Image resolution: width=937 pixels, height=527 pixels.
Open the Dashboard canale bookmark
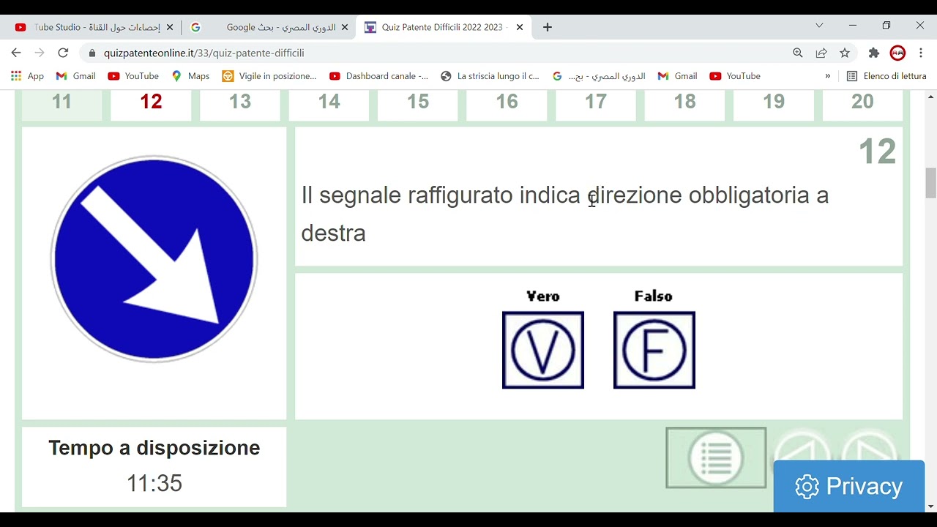(379, 76)
